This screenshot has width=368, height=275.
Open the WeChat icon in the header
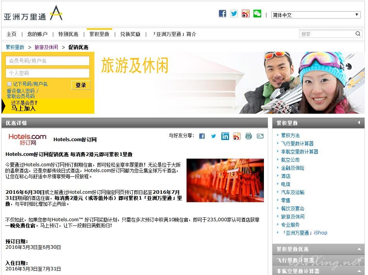coord(257,14)
